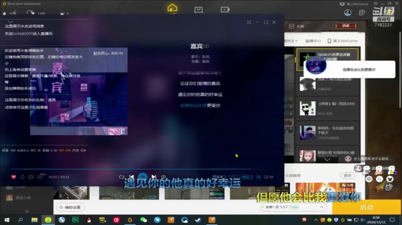Open NetEase Cloud Music taskbar icon
Image resolution: width=402 pixels, height=225 pixels.
click(x=116, y=220)
